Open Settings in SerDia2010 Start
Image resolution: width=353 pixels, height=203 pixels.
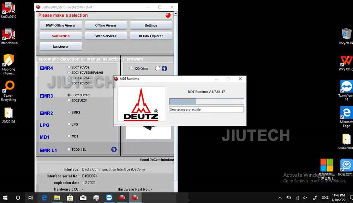click(x=151, y=25)
